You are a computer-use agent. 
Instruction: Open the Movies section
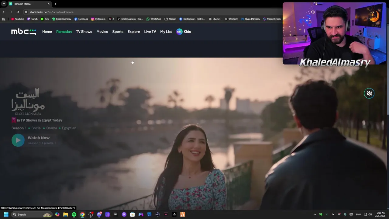point(102,32)
